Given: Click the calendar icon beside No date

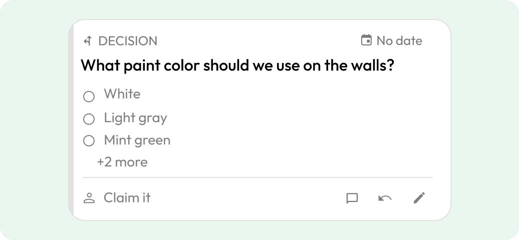Looking at the screenshot, I should coord(366,40).
